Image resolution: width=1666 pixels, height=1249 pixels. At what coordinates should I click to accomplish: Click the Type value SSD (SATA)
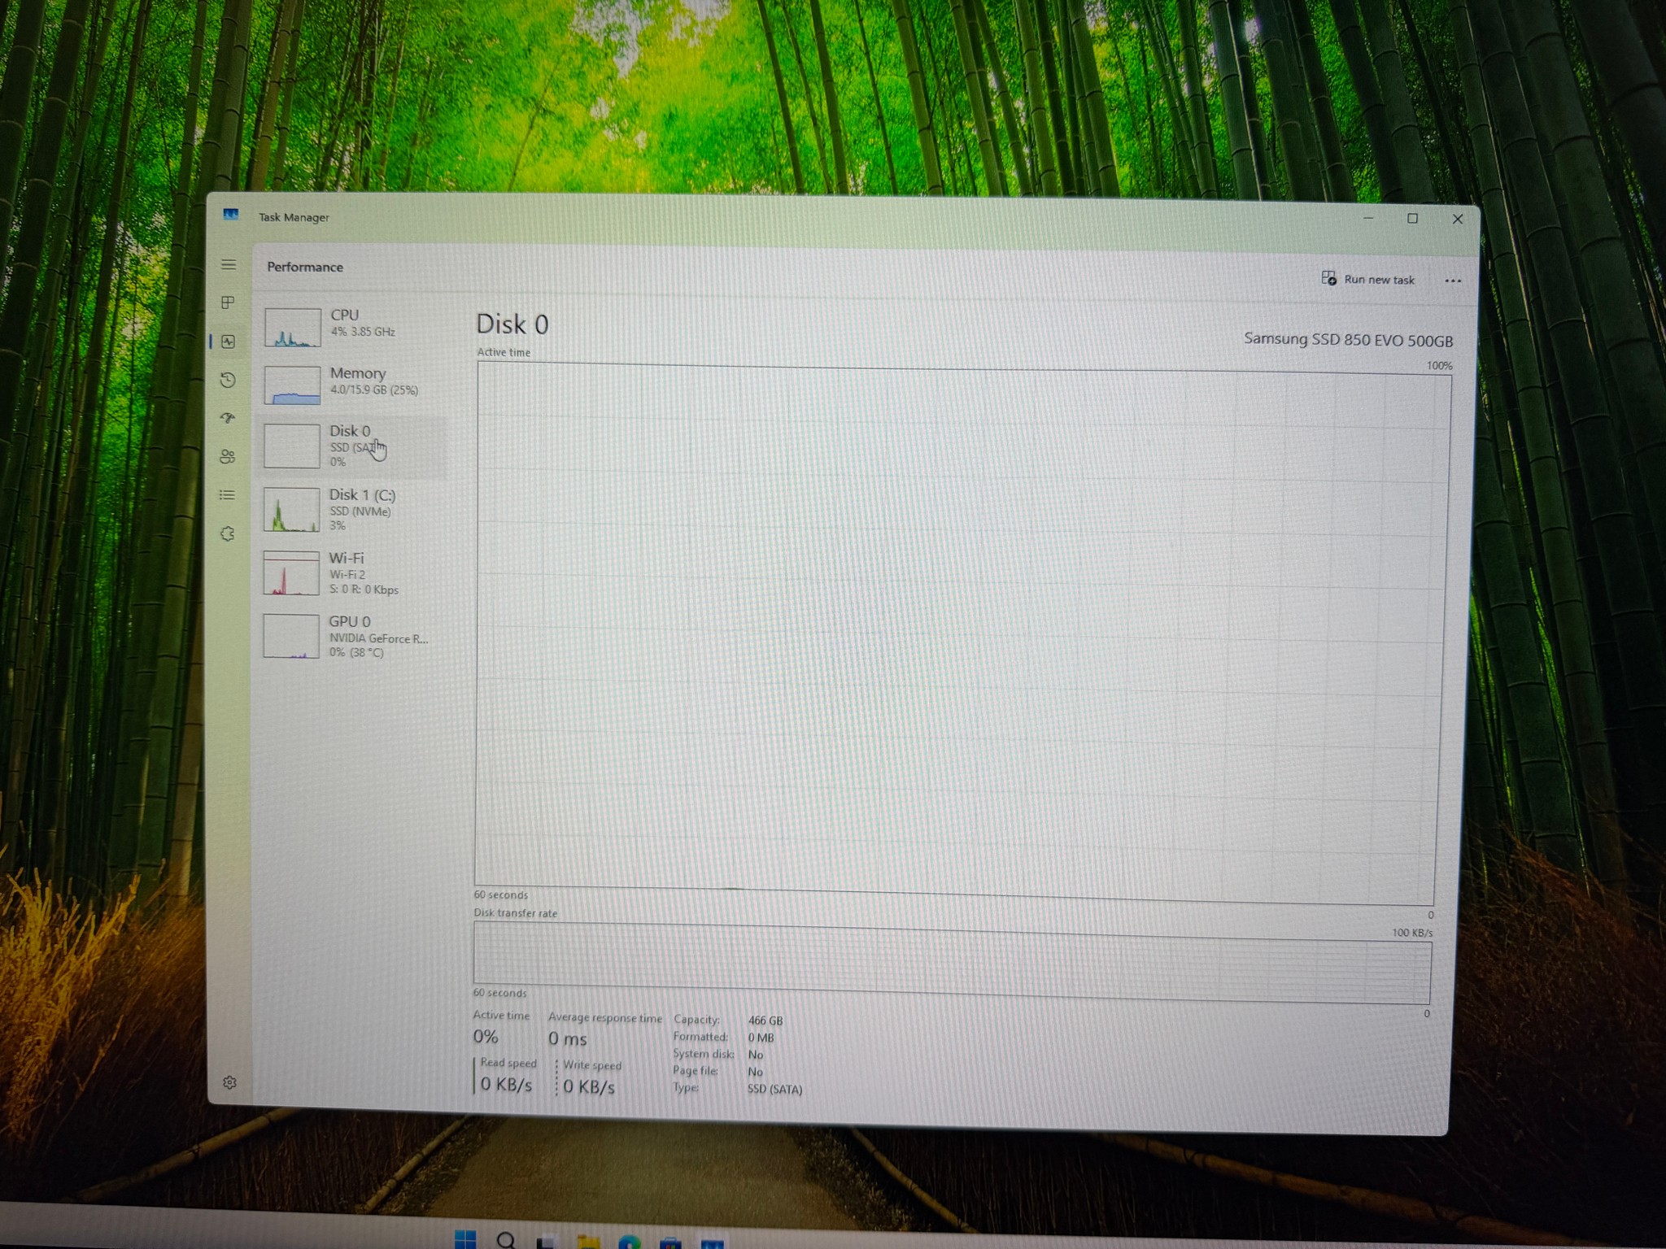774,1090
